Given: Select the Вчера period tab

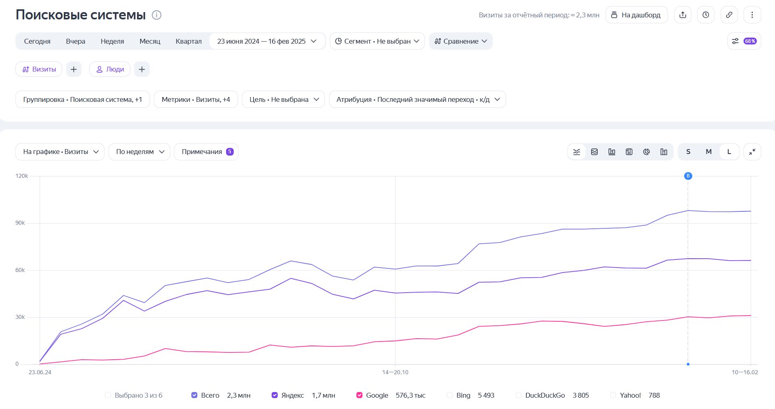Looking at the screenshot, I should click(x=75, y=41).
